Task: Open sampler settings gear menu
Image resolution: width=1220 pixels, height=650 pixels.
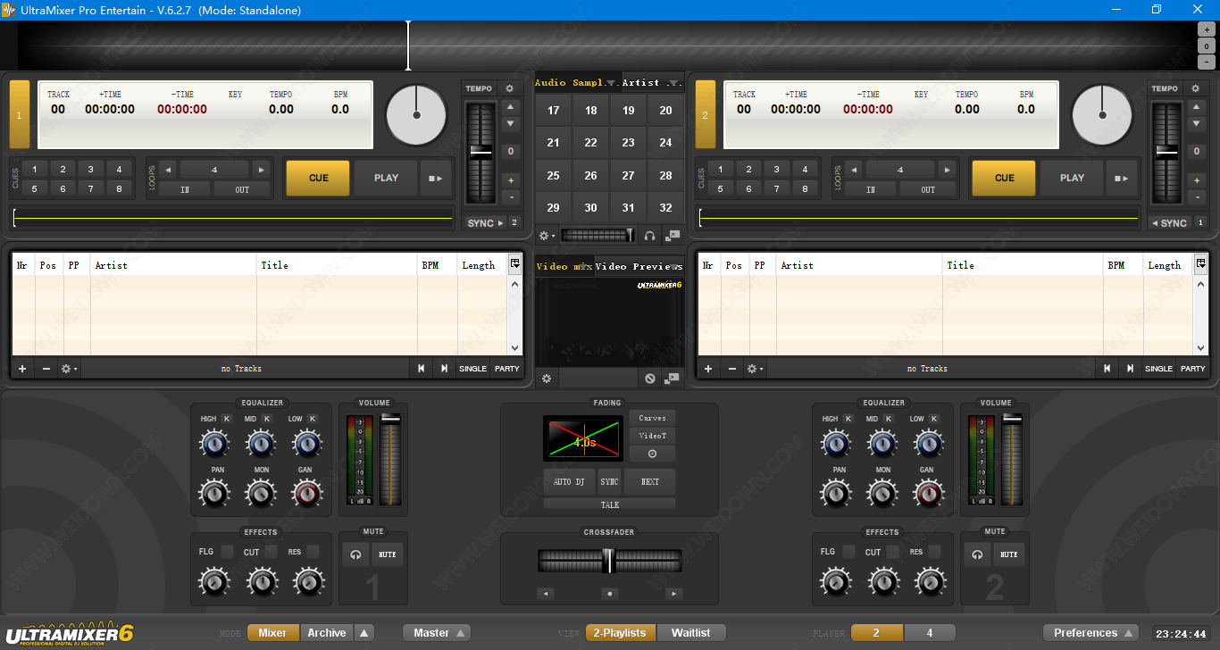Action: pyautogui.click(x=546, y=236)
